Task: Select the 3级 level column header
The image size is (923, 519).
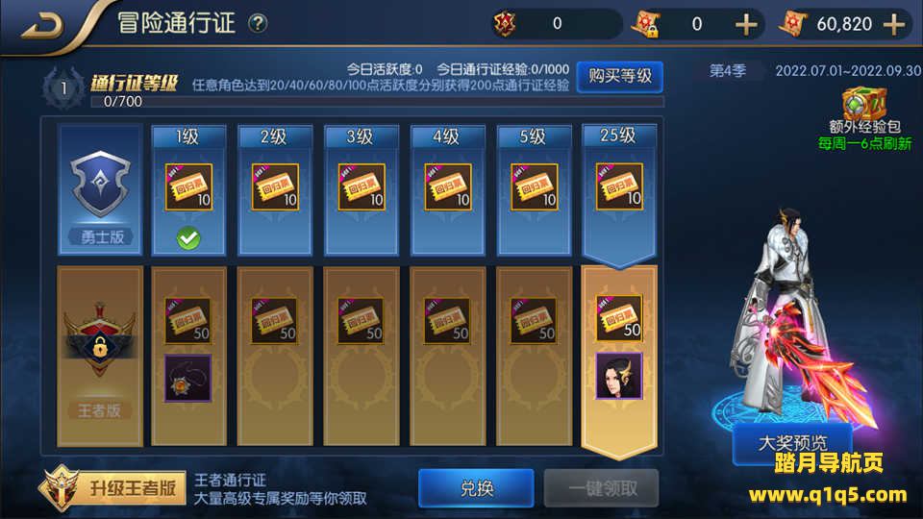Action: pos(361,136)
